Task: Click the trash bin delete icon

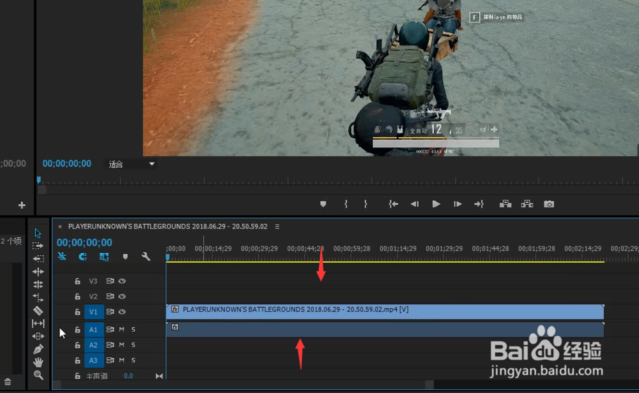Action: click(8, 382)
